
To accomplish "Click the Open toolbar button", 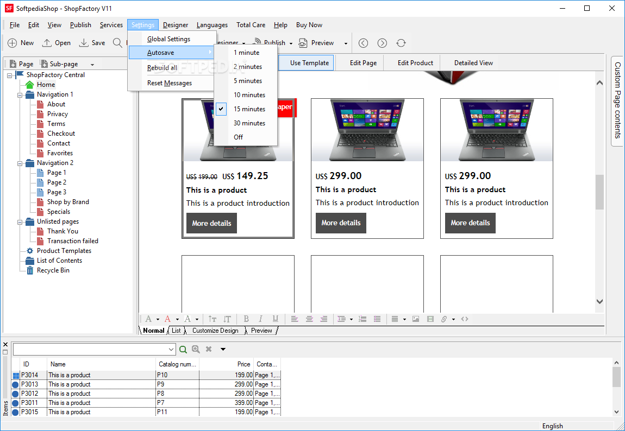I will click(x=57, y=43).
